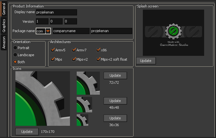The width and height of the screenshot is (216, 138).
Task: Click the 36x36 size label
Action: (114, 125)
